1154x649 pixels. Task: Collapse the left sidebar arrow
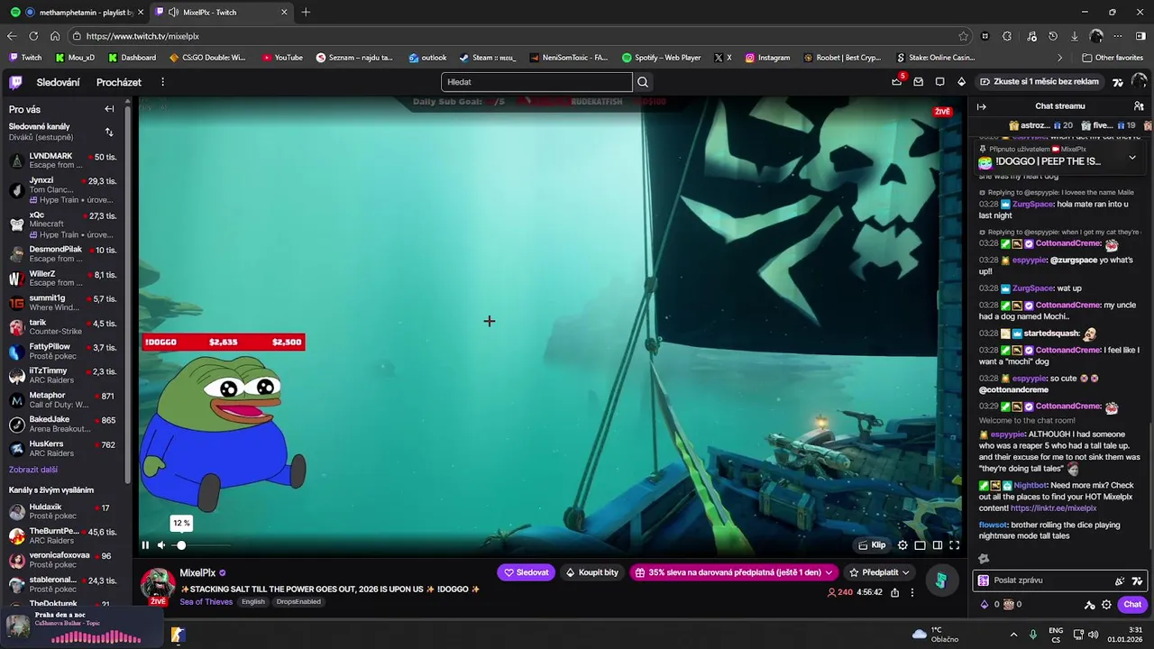click(109, 109)
